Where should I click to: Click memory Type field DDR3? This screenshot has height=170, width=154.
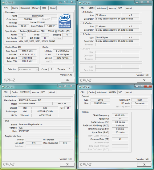point(100,100)
